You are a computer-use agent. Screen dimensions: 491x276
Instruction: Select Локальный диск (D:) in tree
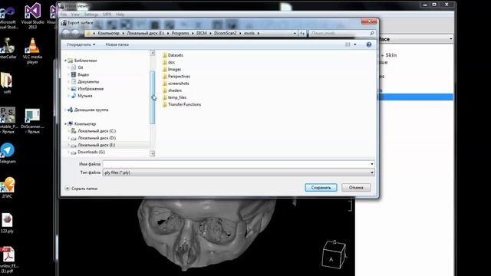(x=97, y=138)
